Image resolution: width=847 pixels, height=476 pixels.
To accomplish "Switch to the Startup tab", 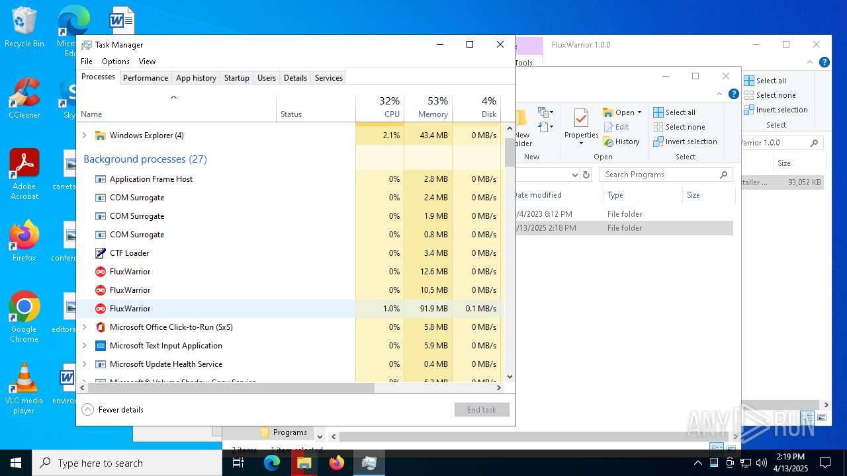I will (236, 78).
